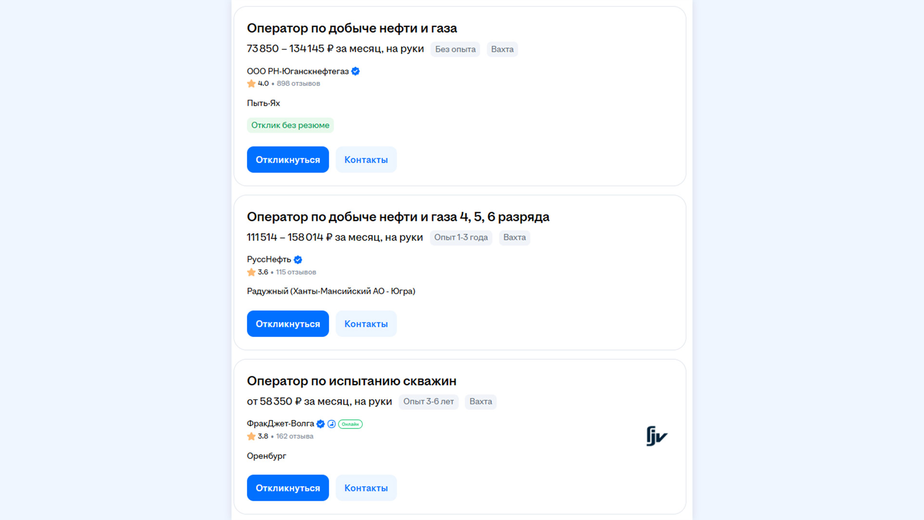Click verified badge next to РуссНефть

(298, 260)
